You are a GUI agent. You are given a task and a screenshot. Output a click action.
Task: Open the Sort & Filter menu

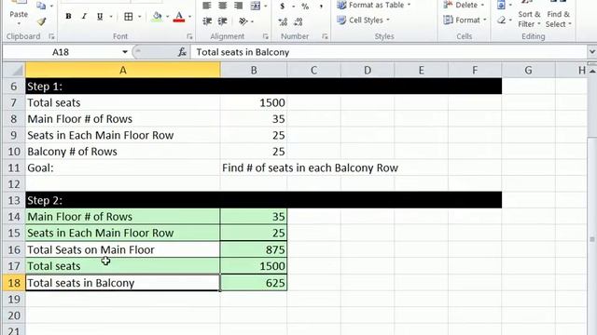[x=529, y=19]
